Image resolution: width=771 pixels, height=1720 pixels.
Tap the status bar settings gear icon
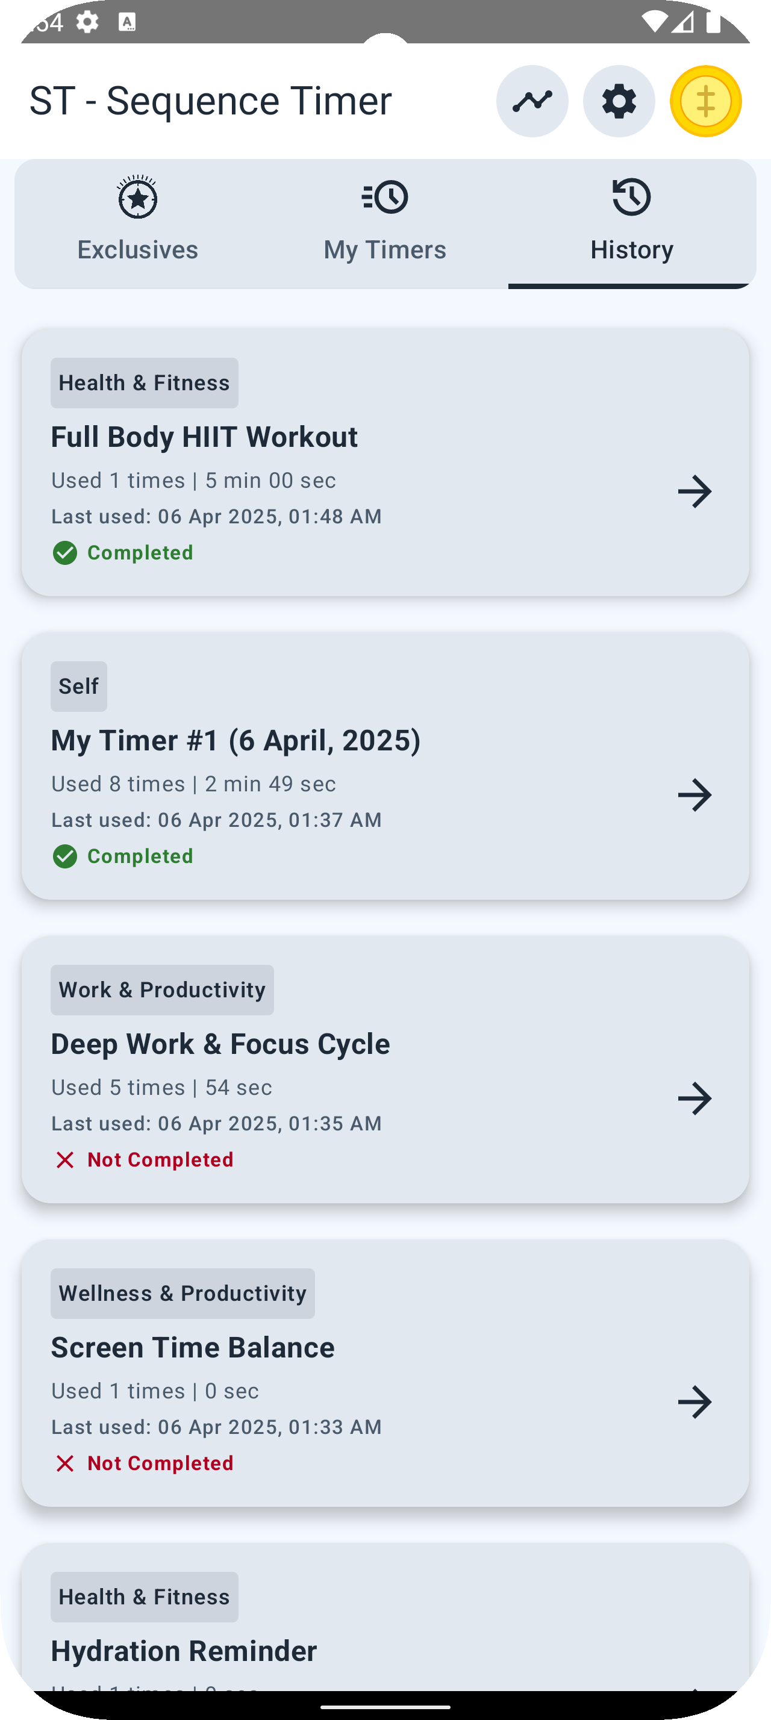click(87, 23)
